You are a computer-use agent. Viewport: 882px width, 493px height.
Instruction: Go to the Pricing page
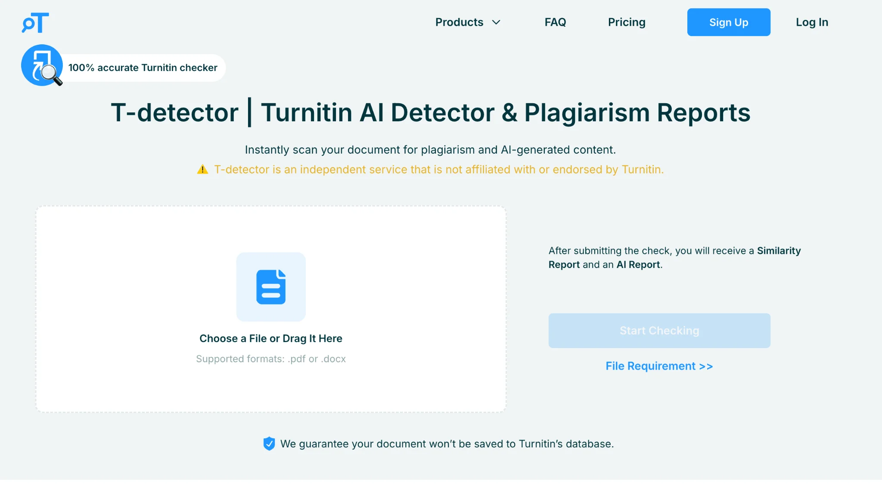click(627, 22)
